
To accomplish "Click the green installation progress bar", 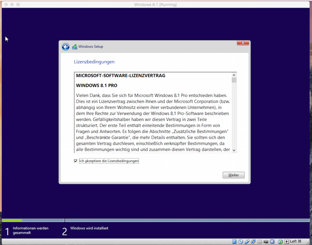I will (12, 220).
